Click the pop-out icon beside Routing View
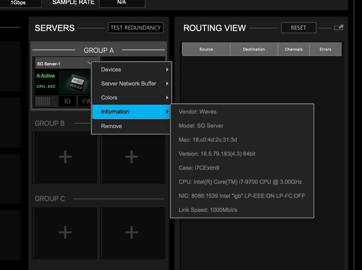 click(x=339, y=27)
